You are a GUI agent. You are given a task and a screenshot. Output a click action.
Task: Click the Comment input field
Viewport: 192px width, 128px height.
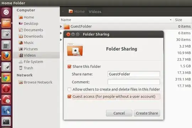point(134,82)
